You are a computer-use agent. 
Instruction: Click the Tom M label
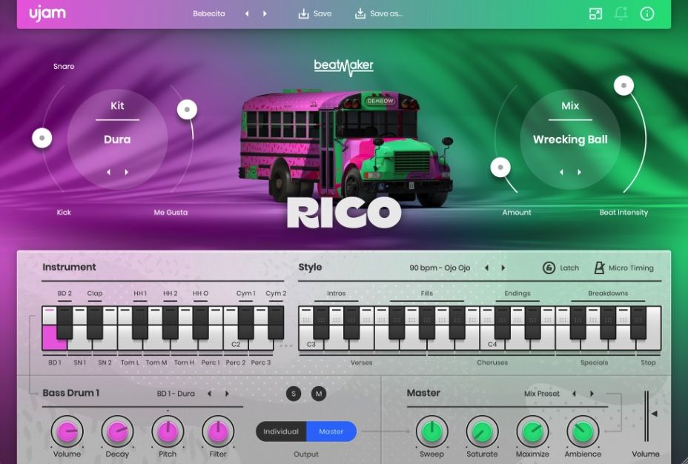156,362
